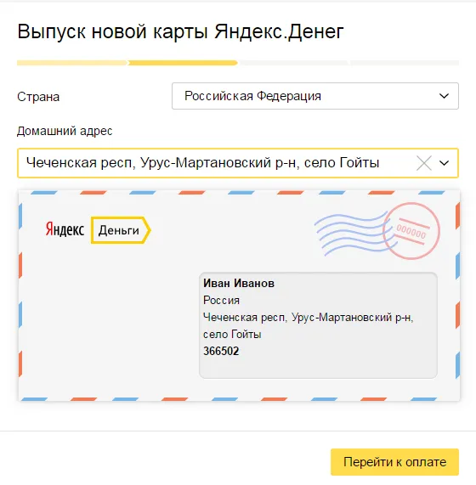Click the Страна label
The width and height of the screenshot is (476, 485).
[x=38, y=97]
